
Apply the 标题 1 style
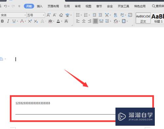coord(157,18)
